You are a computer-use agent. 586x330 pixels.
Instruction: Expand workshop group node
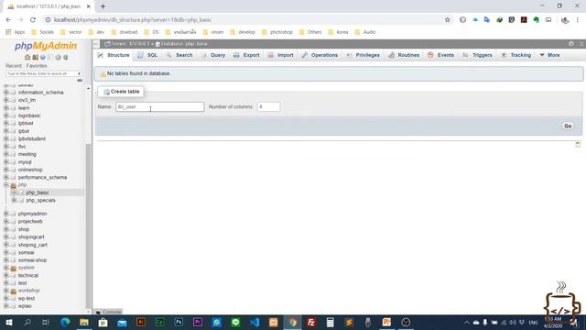[6, 291]
